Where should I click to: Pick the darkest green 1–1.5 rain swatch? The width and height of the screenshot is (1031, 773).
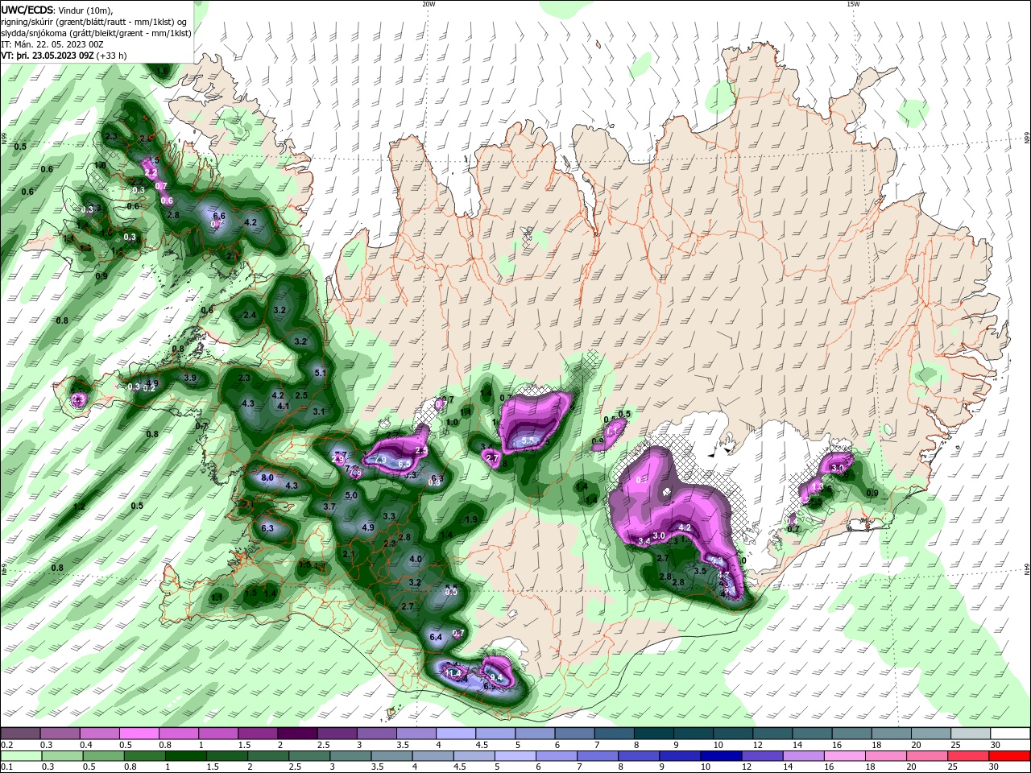click(186, 755)
